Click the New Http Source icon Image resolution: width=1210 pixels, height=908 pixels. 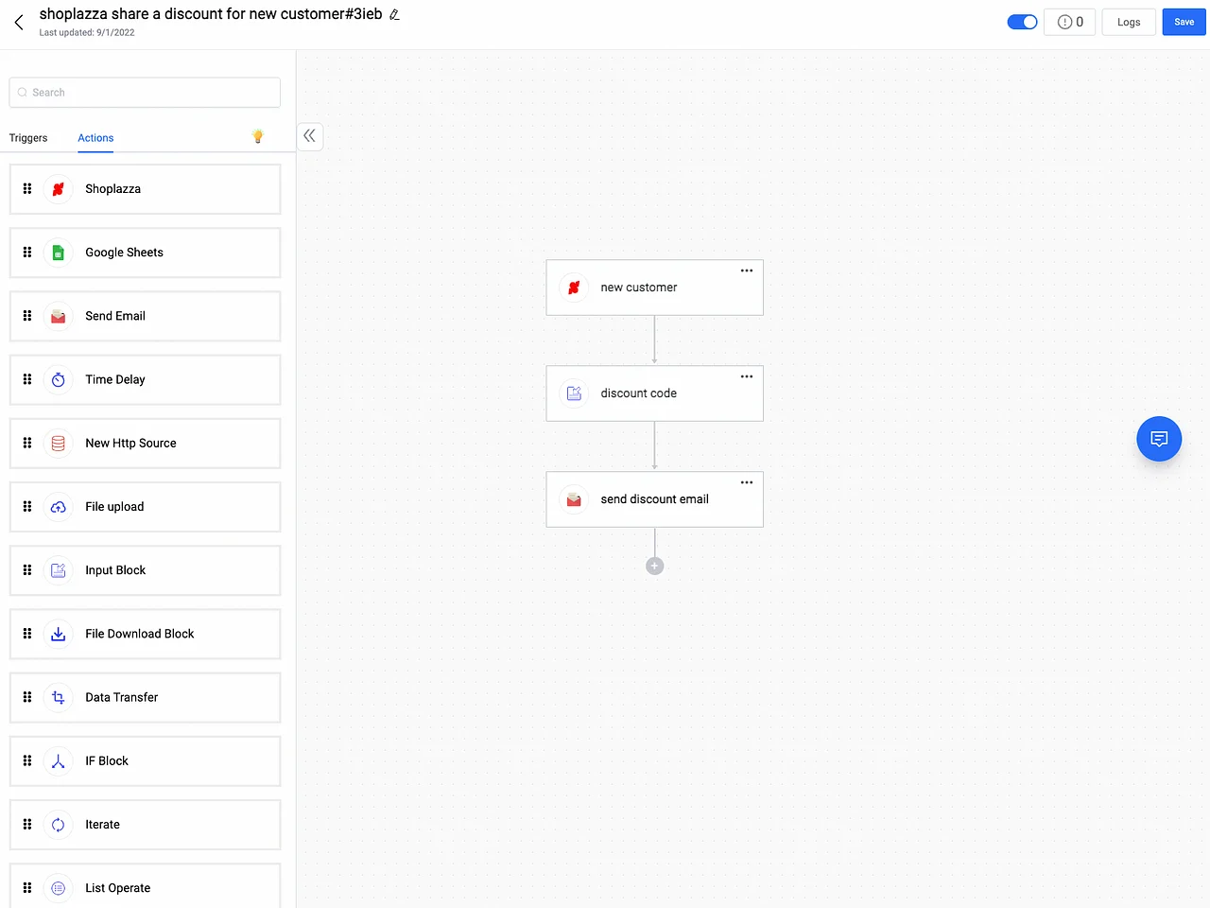pos(58,443)
